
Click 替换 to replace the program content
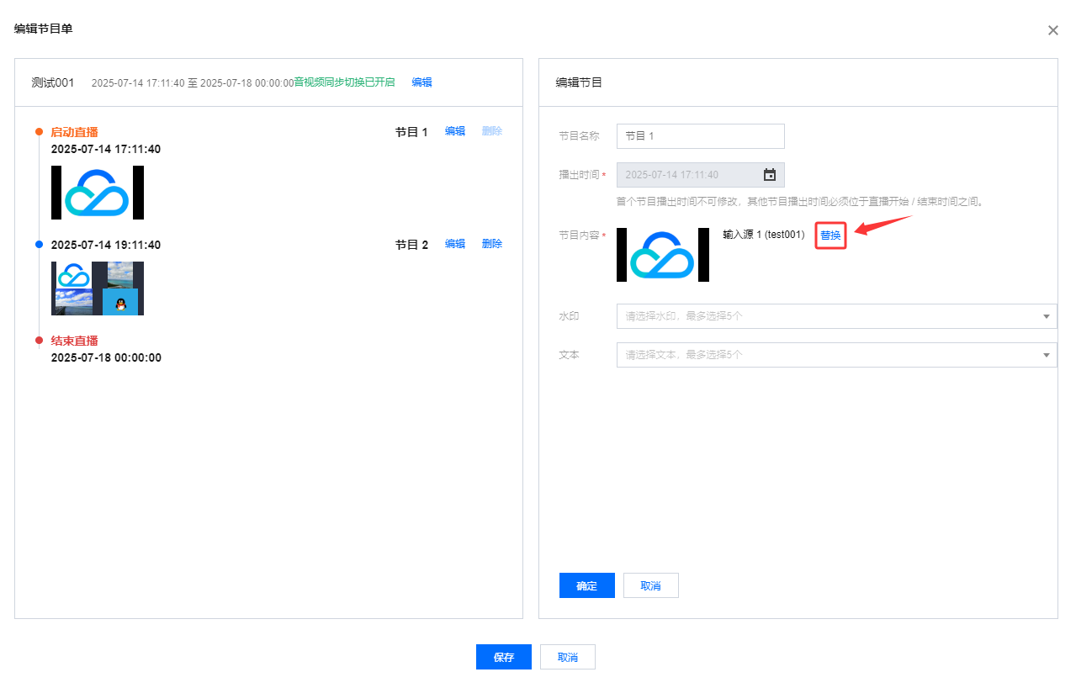tap(830, 235)
